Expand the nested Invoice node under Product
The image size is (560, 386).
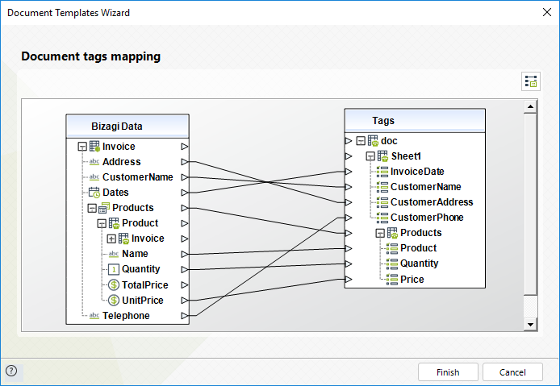111,239
